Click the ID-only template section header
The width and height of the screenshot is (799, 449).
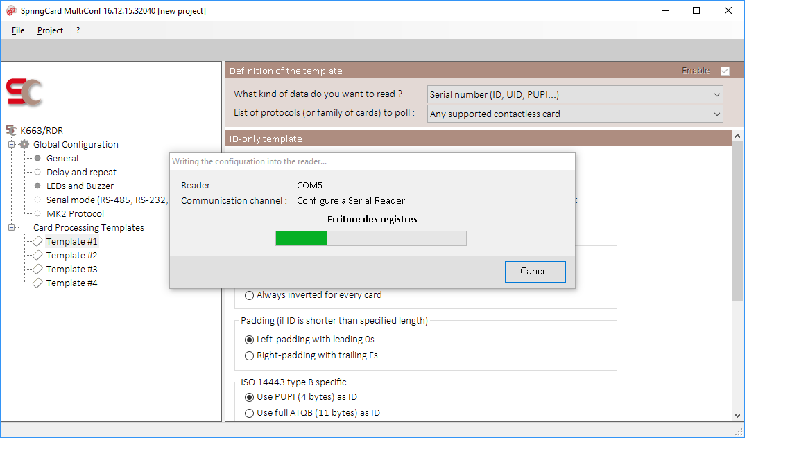point(478,139)
